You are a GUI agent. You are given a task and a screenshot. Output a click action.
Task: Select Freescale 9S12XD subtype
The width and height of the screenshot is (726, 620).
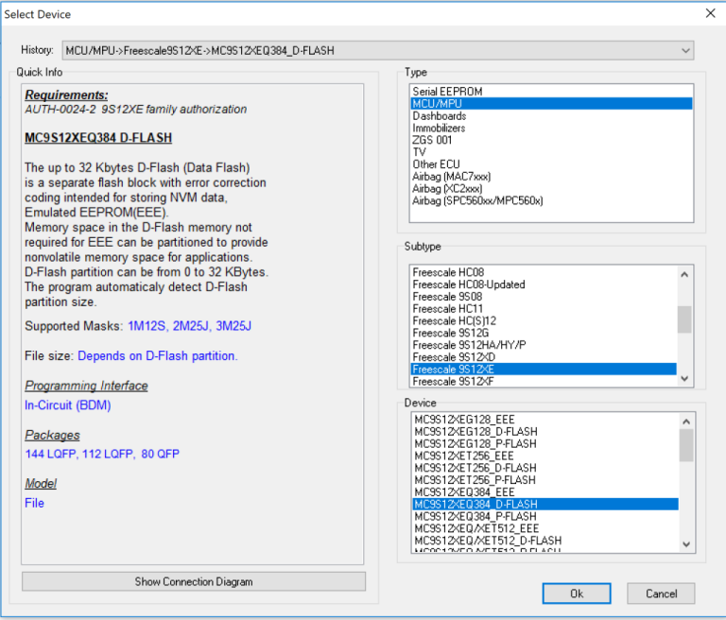click(x=544, y=357)
